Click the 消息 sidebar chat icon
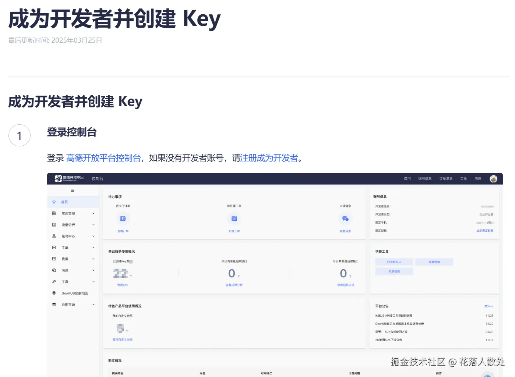Image resolution: width=515 pixels, height=377 pixels. (x=54, y=270)
